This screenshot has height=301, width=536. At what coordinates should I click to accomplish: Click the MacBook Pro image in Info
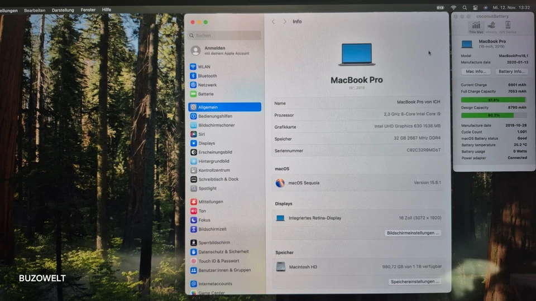[x=357, y=54]
